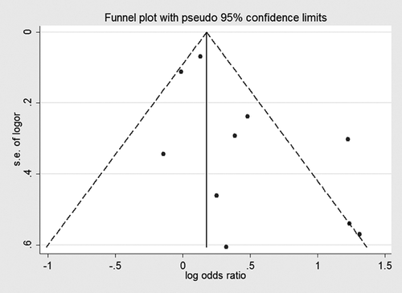Click the right dashed confidence limit line
The image size is (402, 293).
(287, 139)
